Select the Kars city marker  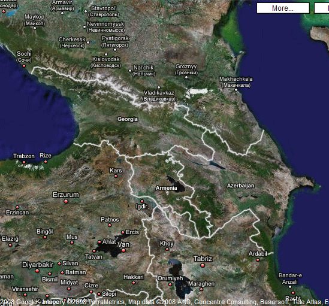point(116,176)
